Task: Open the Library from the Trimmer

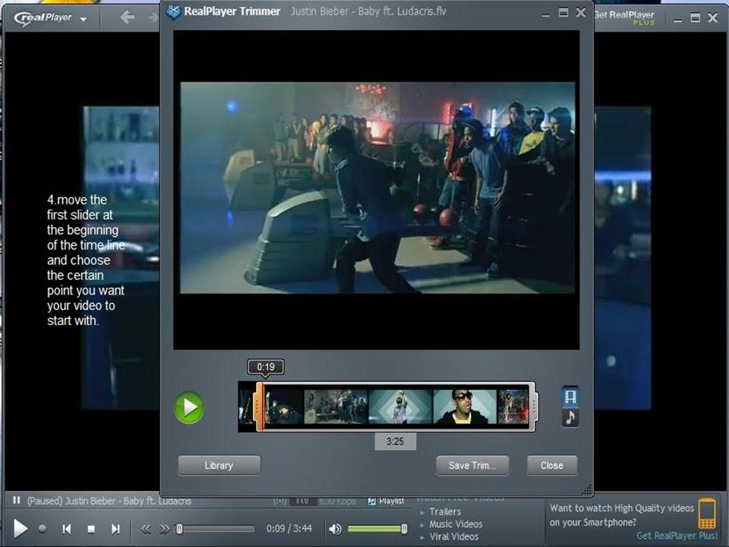Action: (219, 465)
